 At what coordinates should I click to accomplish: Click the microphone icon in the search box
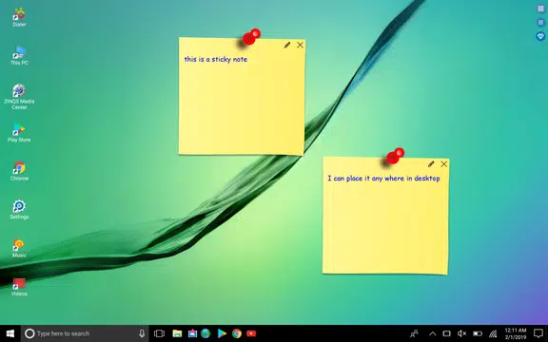[142, 333]
